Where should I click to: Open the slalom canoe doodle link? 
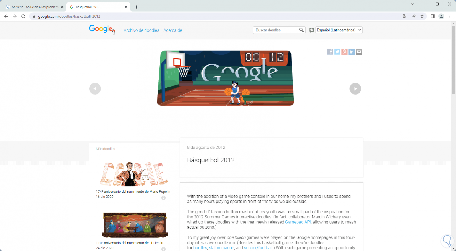point(222,248)
